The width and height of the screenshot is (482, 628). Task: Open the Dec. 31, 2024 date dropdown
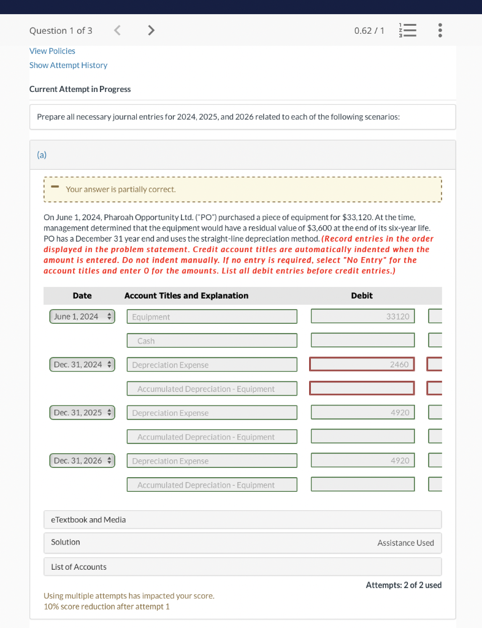[82, 364]
